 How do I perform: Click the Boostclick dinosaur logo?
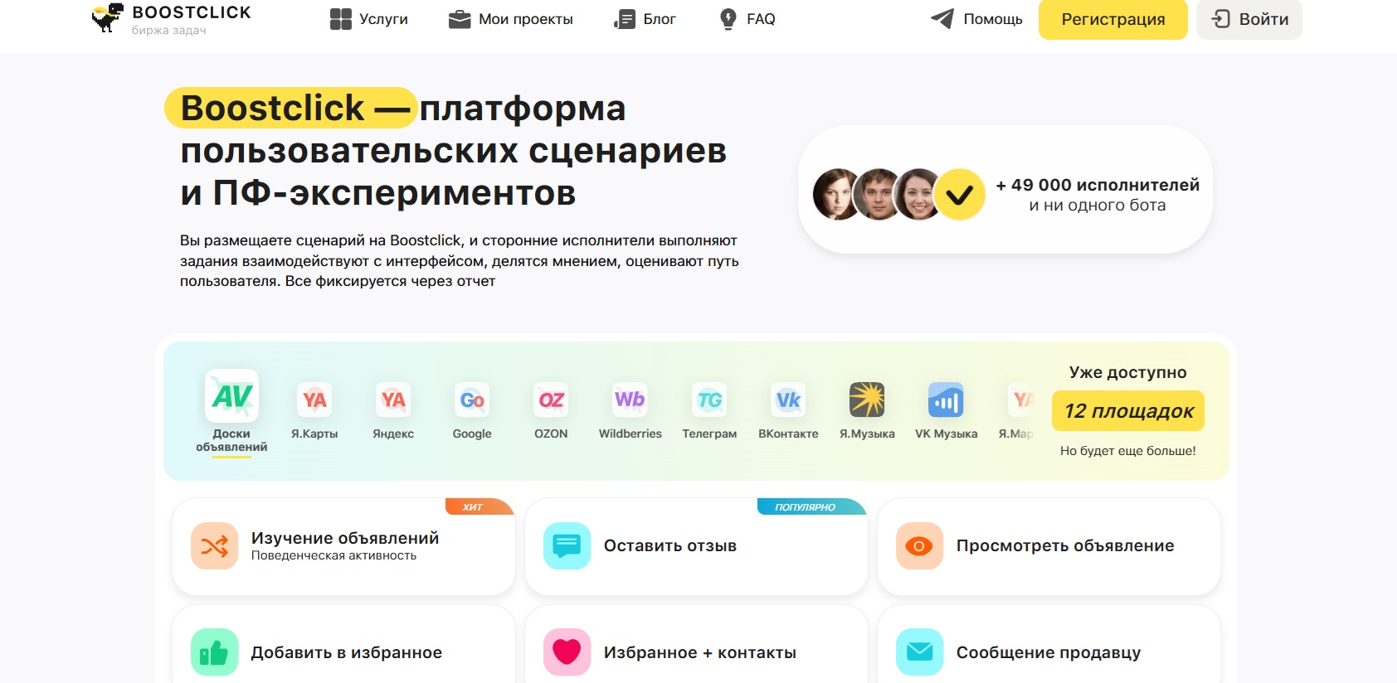tap(106, 17)
